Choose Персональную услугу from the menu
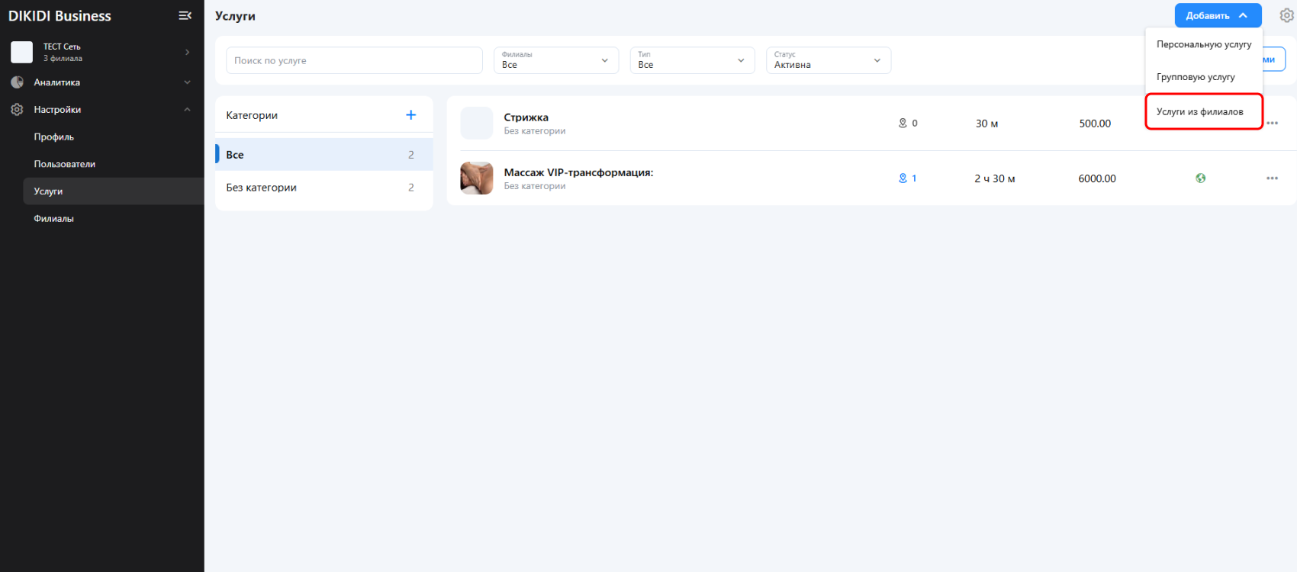Screen dimensions: 1297x572 point(1203,44)
